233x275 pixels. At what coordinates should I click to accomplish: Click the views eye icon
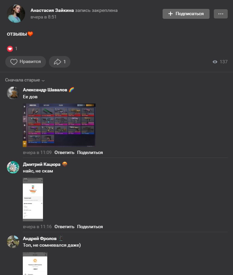(215, 62)
